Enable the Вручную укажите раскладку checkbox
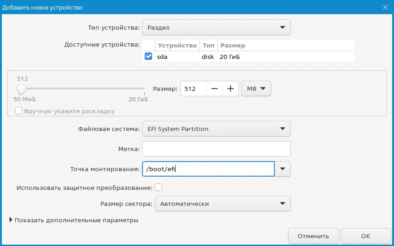394x246 pixels. click(x=19, y=111)
